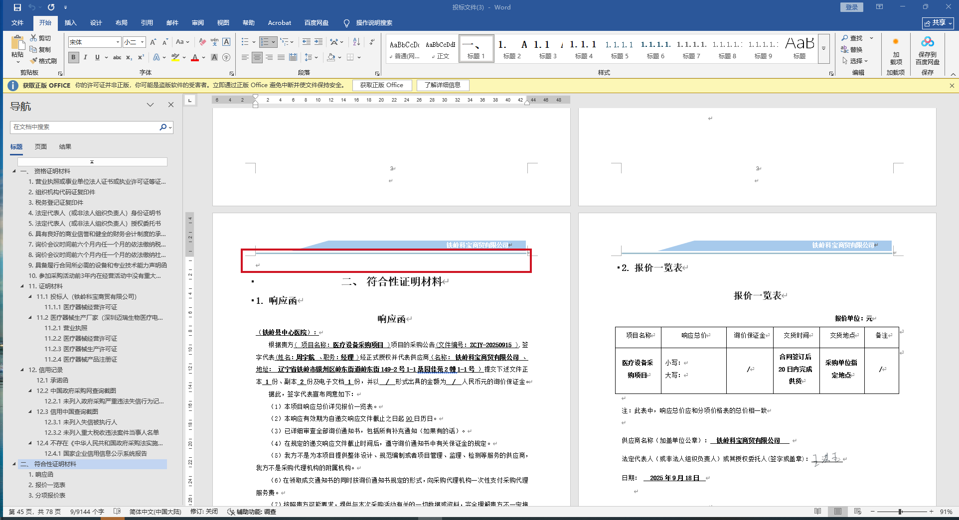Undo the last action in the title bar
Viewport: 959px width, 520px height.
32,7
